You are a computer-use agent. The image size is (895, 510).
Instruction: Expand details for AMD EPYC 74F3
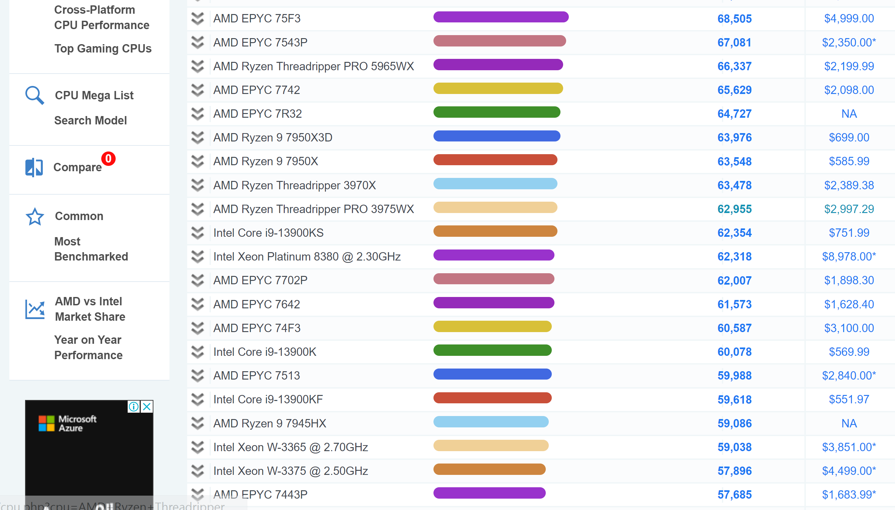coord(198,328)
